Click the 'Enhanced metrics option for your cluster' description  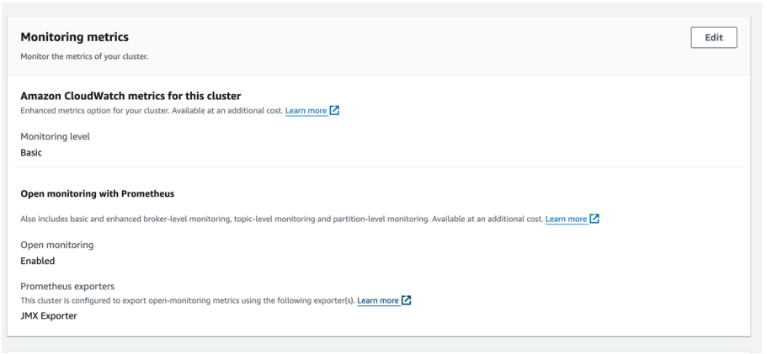click(x=152, y=110)
